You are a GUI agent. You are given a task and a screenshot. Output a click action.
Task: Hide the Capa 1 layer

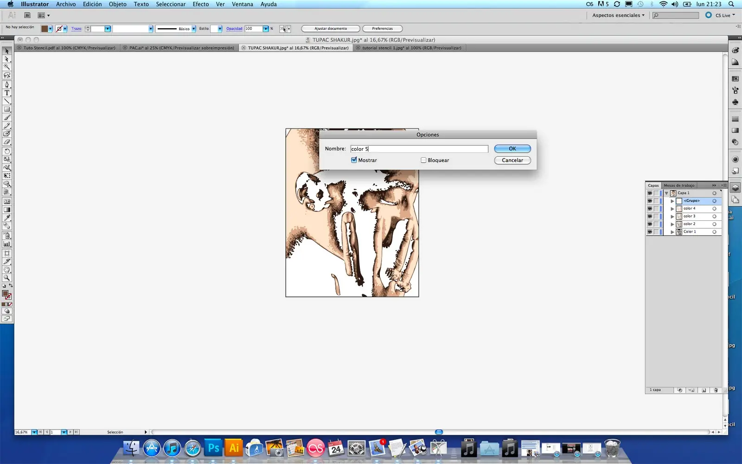coord(650,193)
